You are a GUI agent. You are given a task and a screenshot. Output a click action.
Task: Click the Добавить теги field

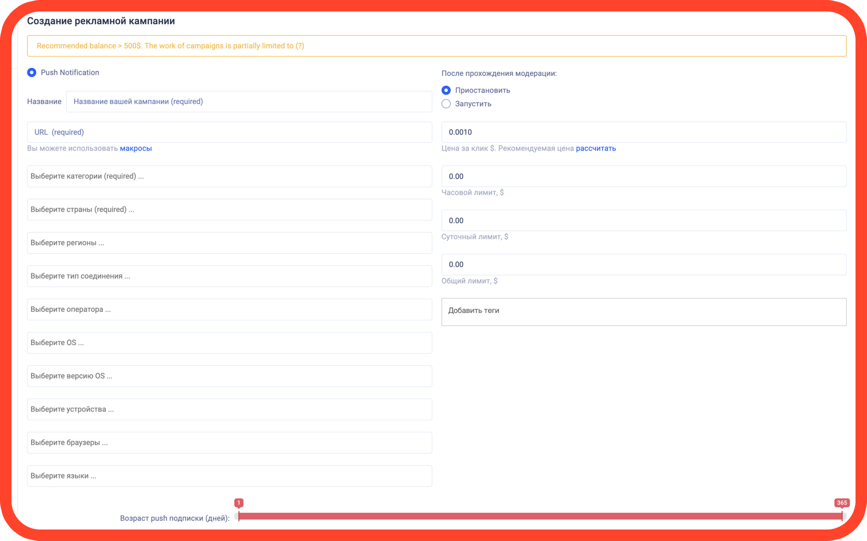[x=644, y=312]
